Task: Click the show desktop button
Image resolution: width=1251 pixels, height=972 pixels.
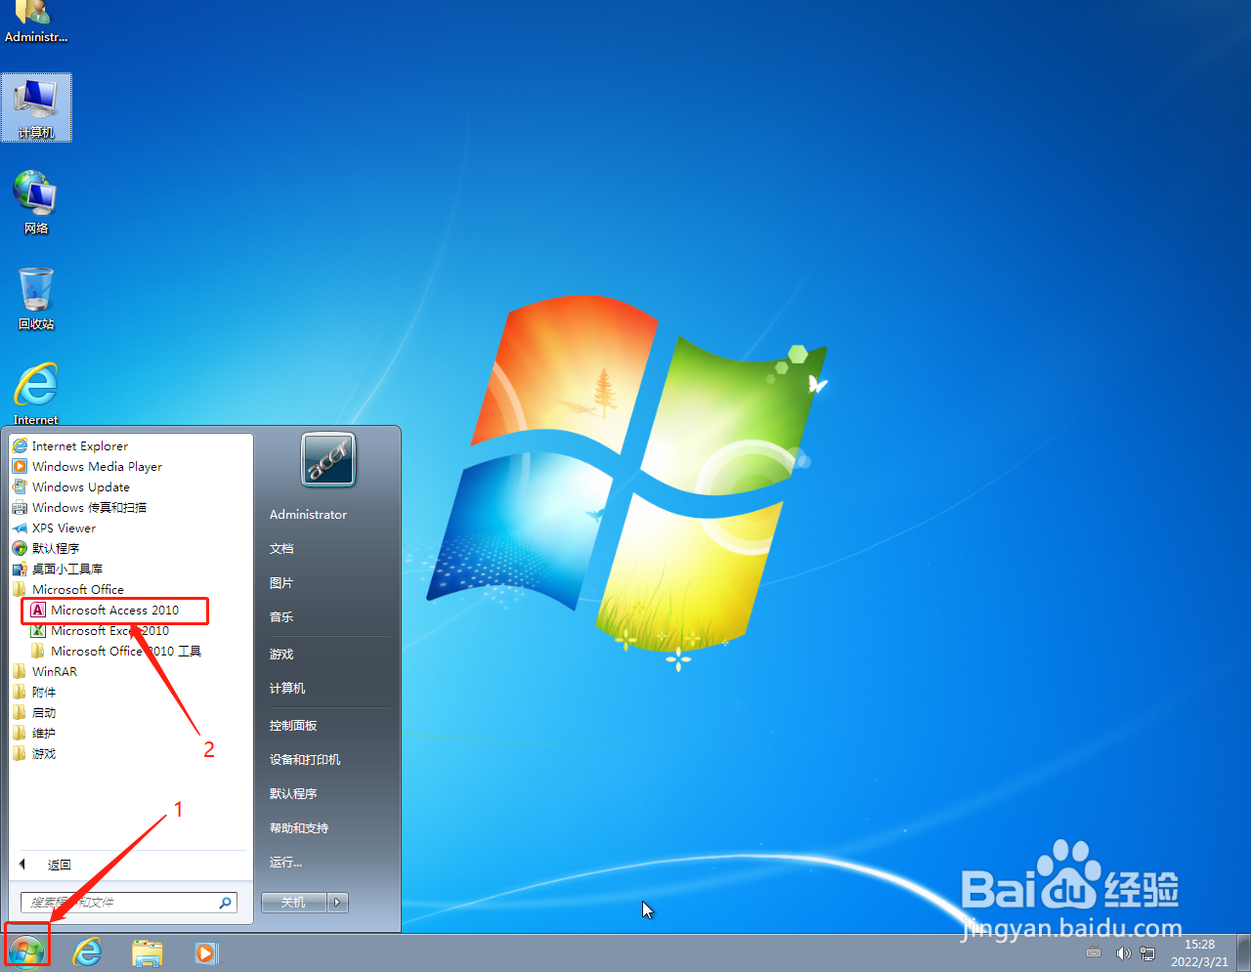Action: click(1244, 952)
